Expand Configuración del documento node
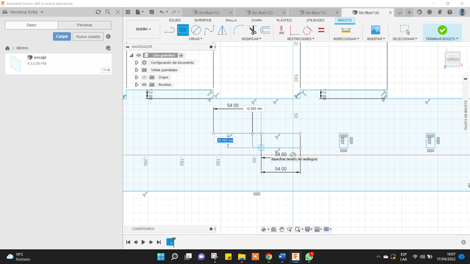This screenshot has width=470, height=264. click(x=137, y=63)
